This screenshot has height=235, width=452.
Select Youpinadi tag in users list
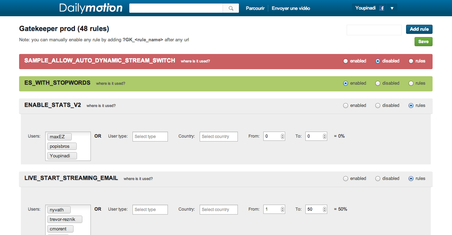(x=62, y=156)
